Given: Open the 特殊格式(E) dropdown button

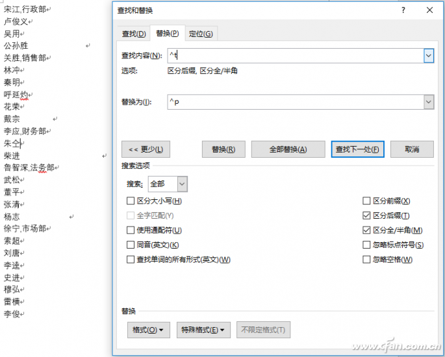Looking at the screenshot, I should (x=203, y=330).
